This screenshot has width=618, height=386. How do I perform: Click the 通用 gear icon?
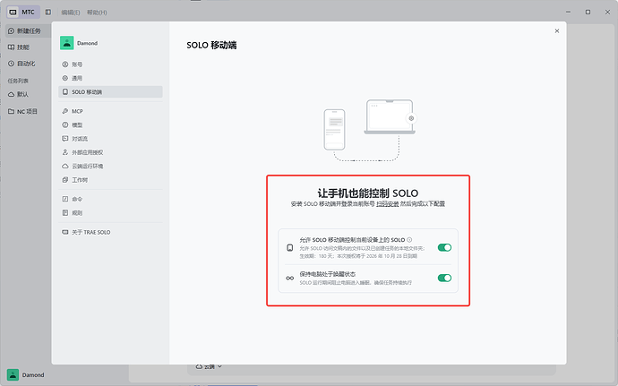[65, 78]
